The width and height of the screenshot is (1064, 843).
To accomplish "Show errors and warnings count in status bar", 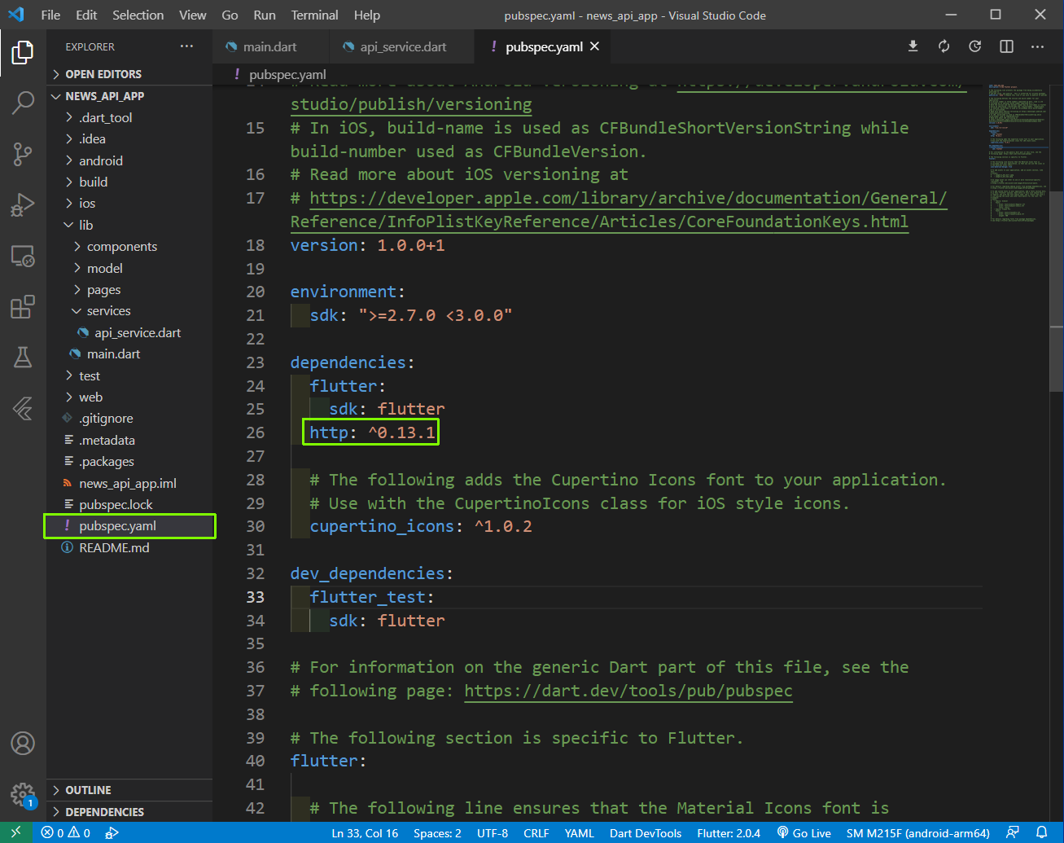I will pos(66,832).
